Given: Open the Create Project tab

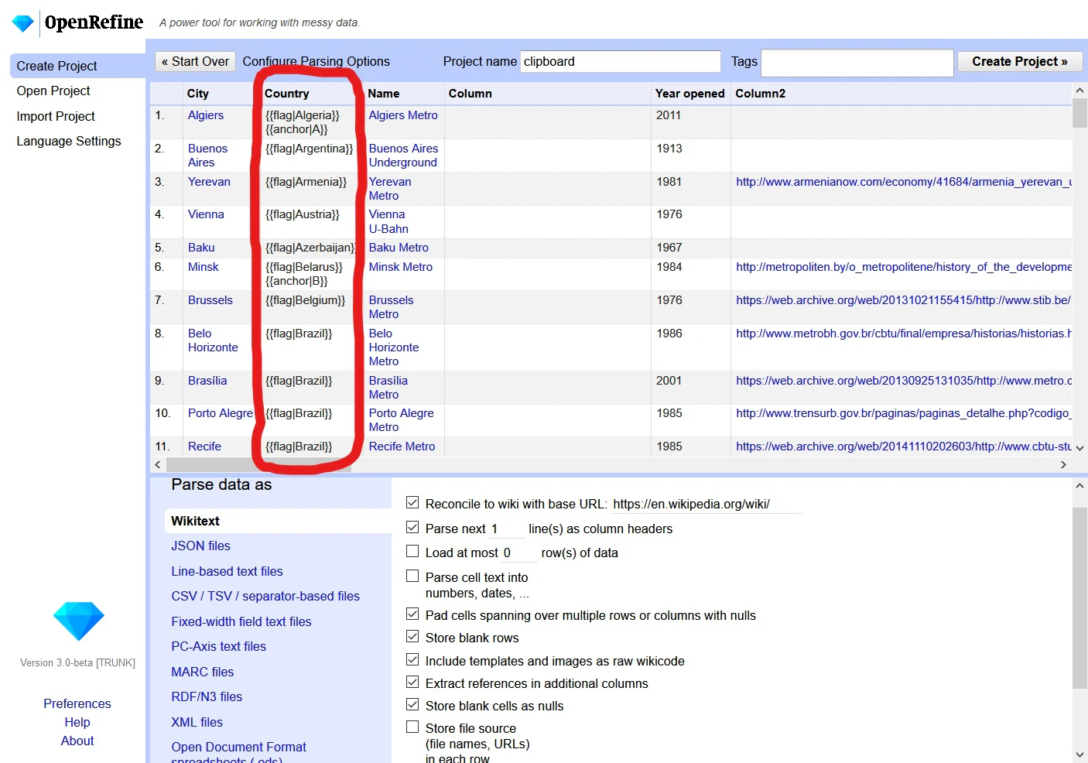Looking at the screenshot, I should pos(77,66).
